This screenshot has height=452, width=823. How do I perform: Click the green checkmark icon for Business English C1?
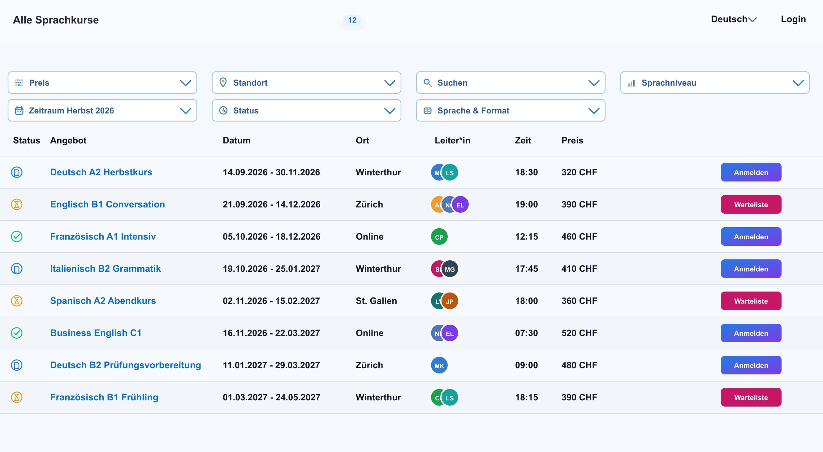tap(17, 333)
